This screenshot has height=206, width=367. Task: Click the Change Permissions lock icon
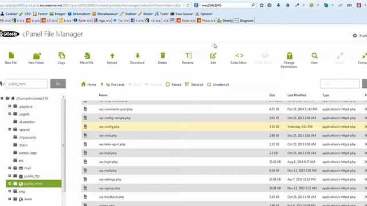(x=290, y=56)
